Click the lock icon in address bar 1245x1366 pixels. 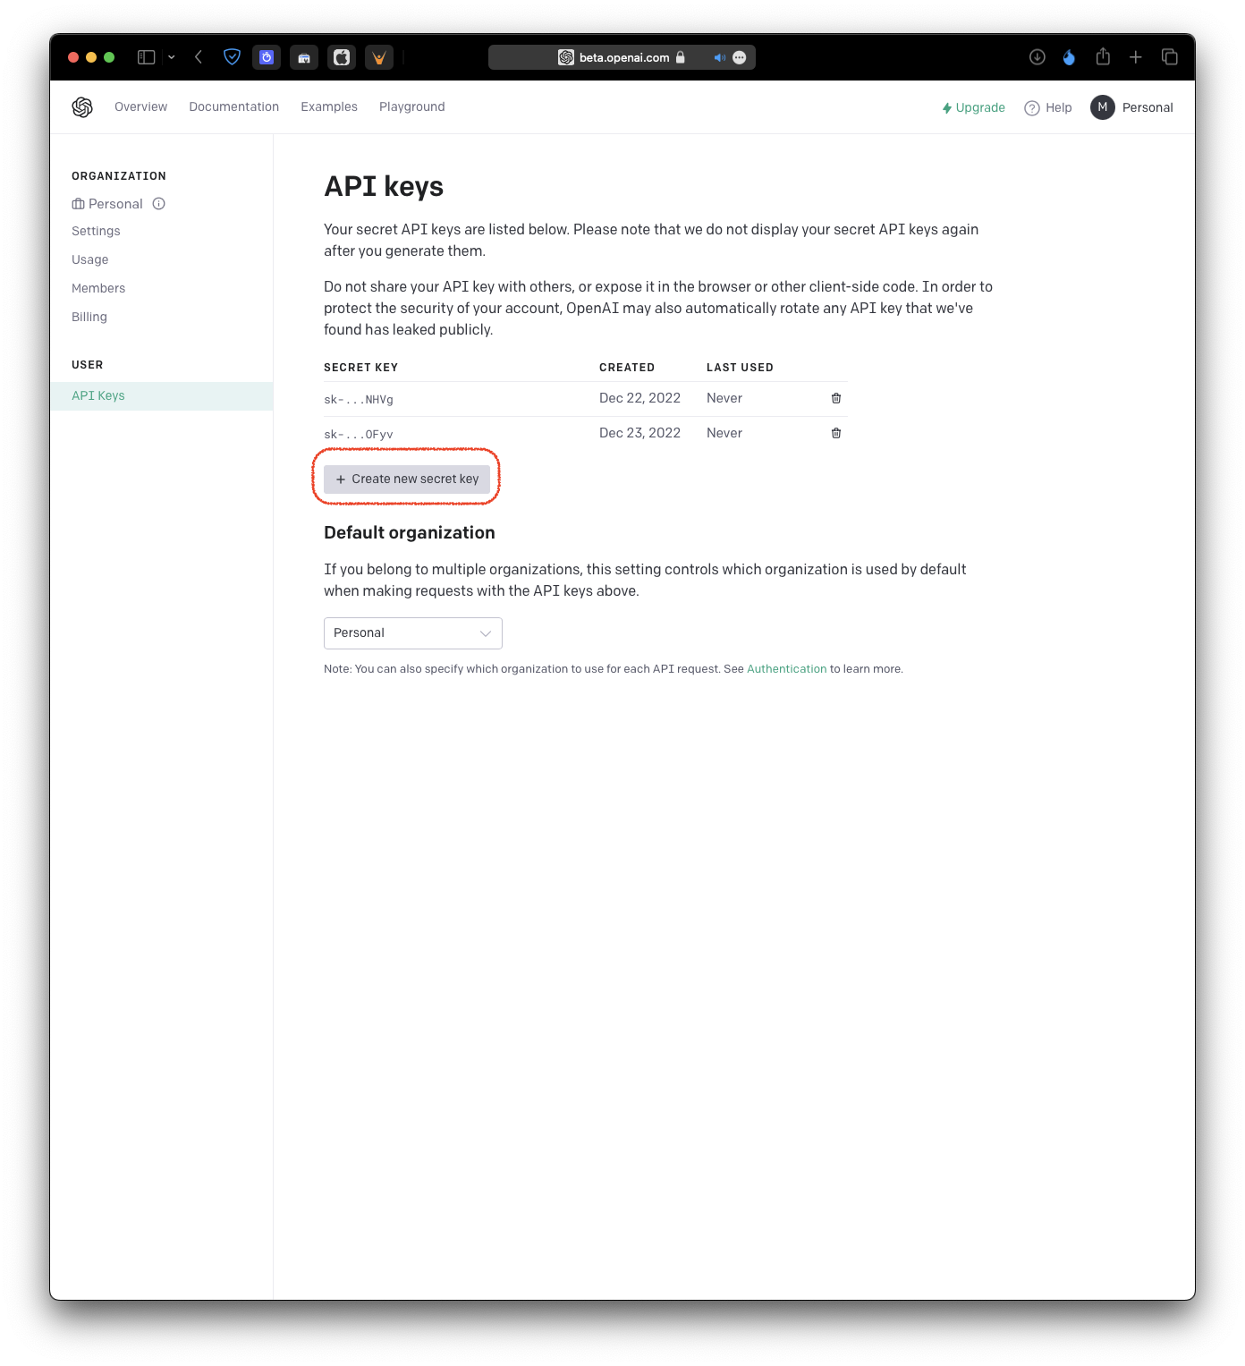681,57
